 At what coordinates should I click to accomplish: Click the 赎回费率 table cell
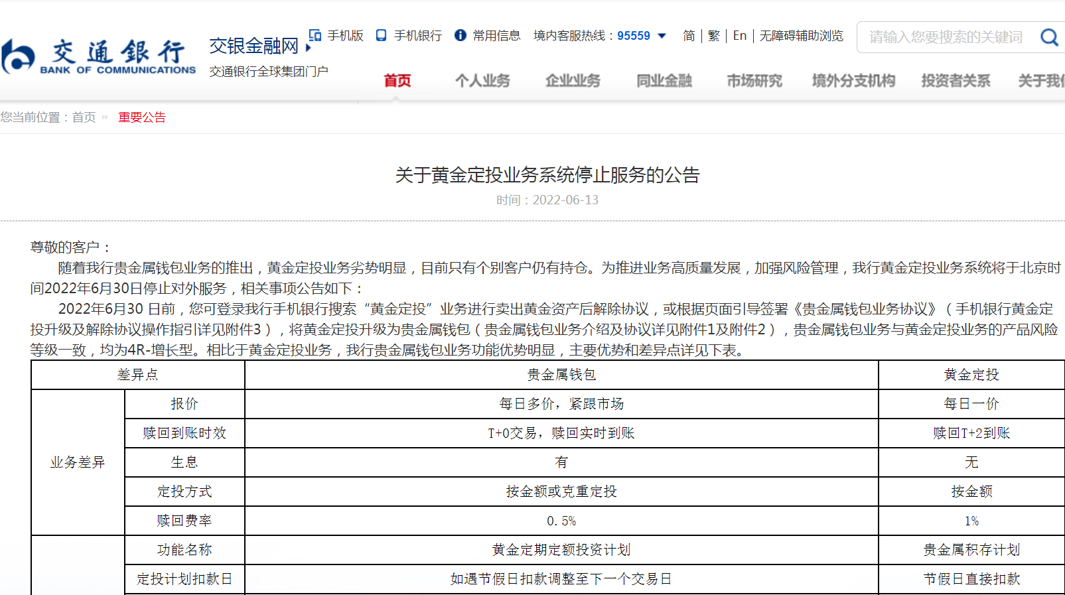(x=184, y=521)
